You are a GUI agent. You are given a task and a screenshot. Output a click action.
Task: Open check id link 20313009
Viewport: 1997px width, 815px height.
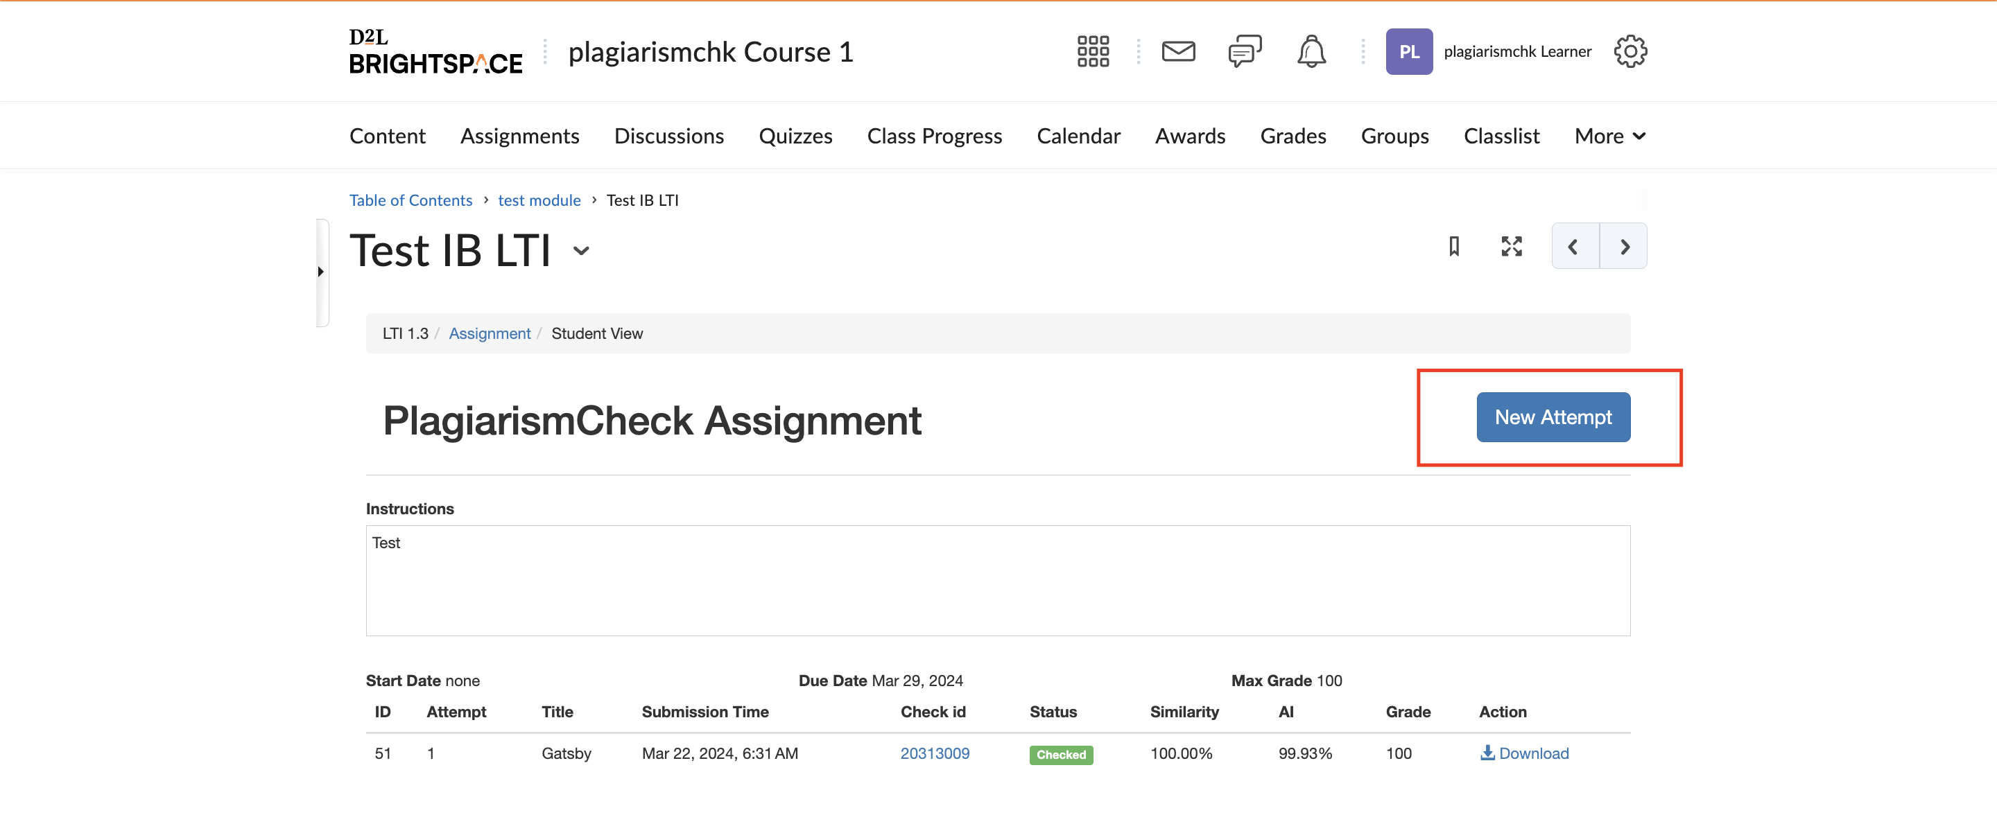click(x=935, y=753)
